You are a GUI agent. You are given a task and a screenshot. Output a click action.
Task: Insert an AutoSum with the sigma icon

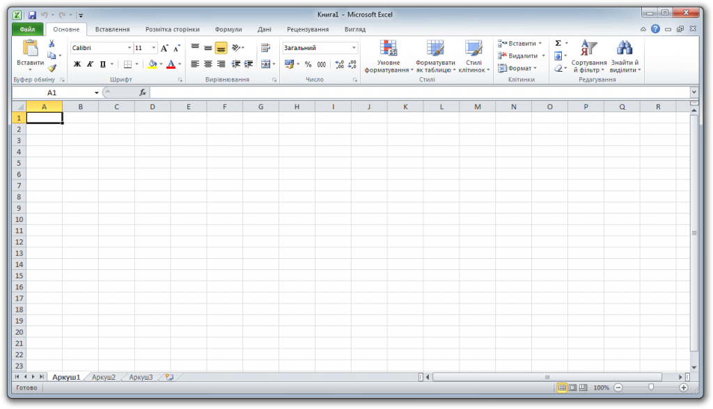coord(558,43)
